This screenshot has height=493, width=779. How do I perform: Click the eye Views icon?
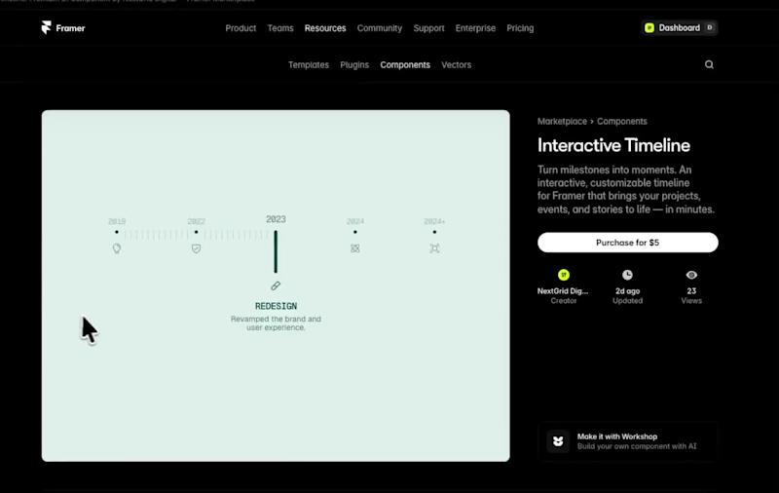click(x=691, y=275)
